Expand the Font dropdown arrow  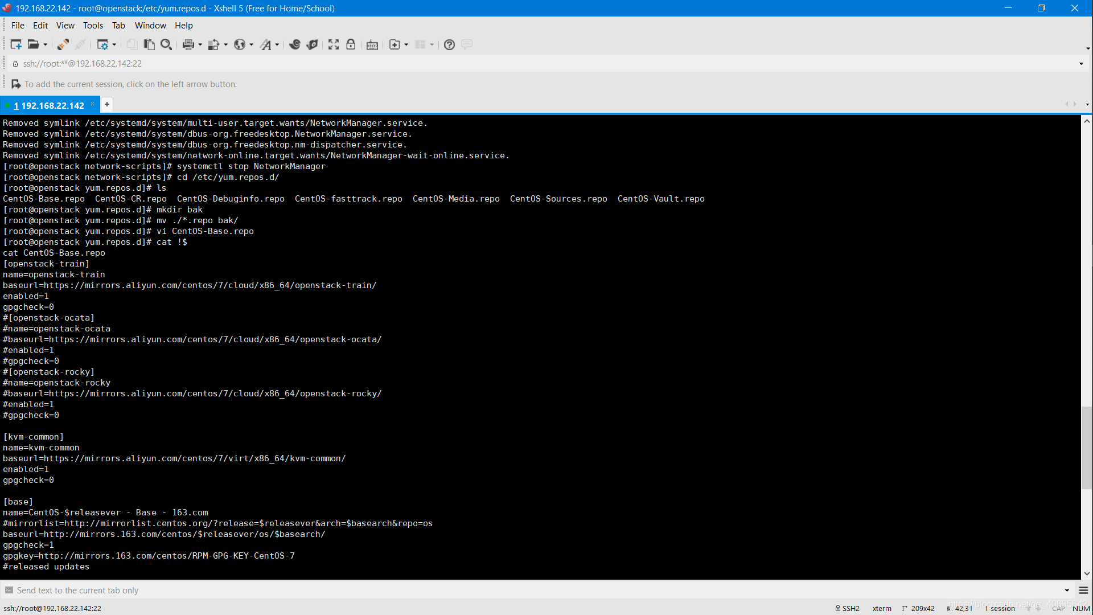tap(277, 44)
